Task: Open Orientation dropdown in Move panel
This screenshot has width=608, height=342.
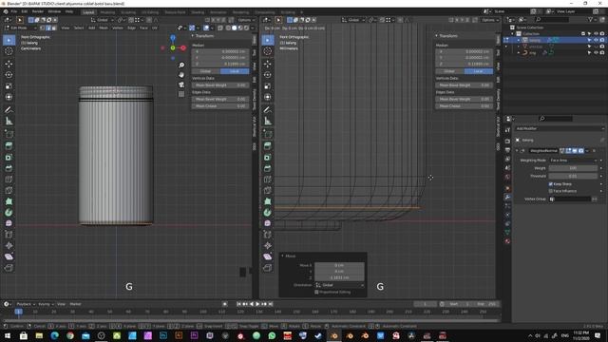Action: (x=339, y=285)
